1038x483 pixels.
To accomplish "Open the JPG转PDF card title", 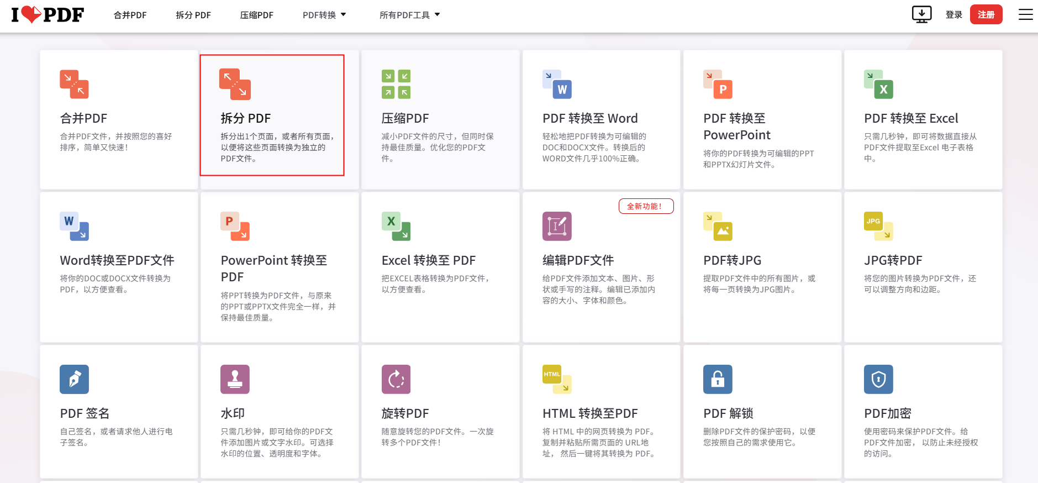I will (893, 260).
